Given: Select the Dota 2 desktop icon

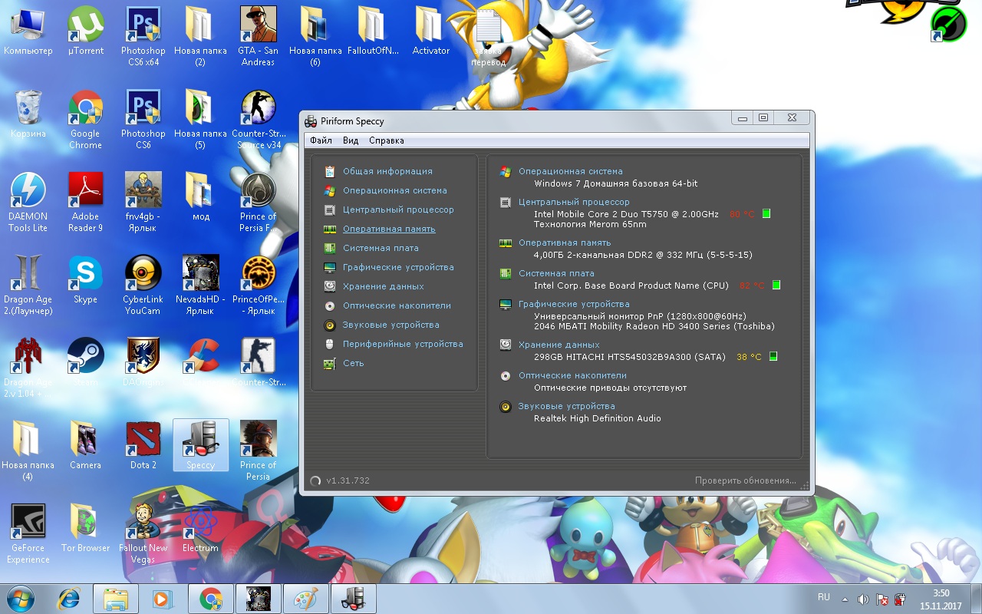Looking at the screenshot, I should (x=143, y=445).
